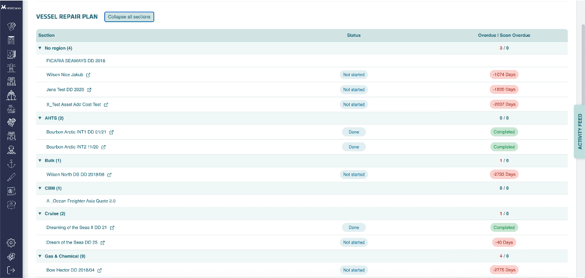Click the Status column header
585x278 pixels.
point(354,36)
